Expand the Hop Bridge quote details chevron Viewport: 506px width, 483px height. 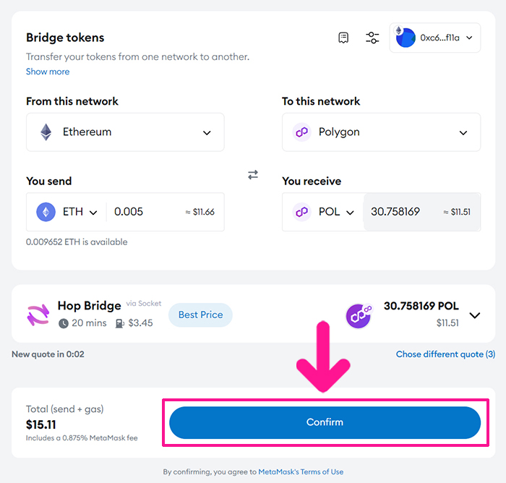coord(474,315)
